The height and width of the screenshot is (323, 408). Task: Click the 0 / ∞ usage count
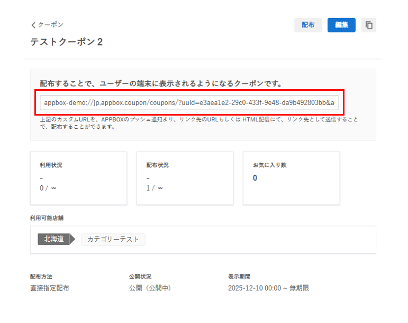[48, 188]
